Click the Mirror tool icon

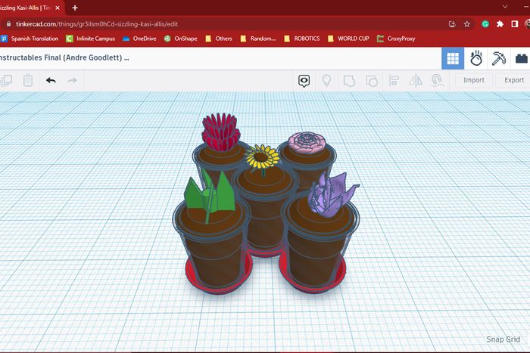(x=415, y=80)
